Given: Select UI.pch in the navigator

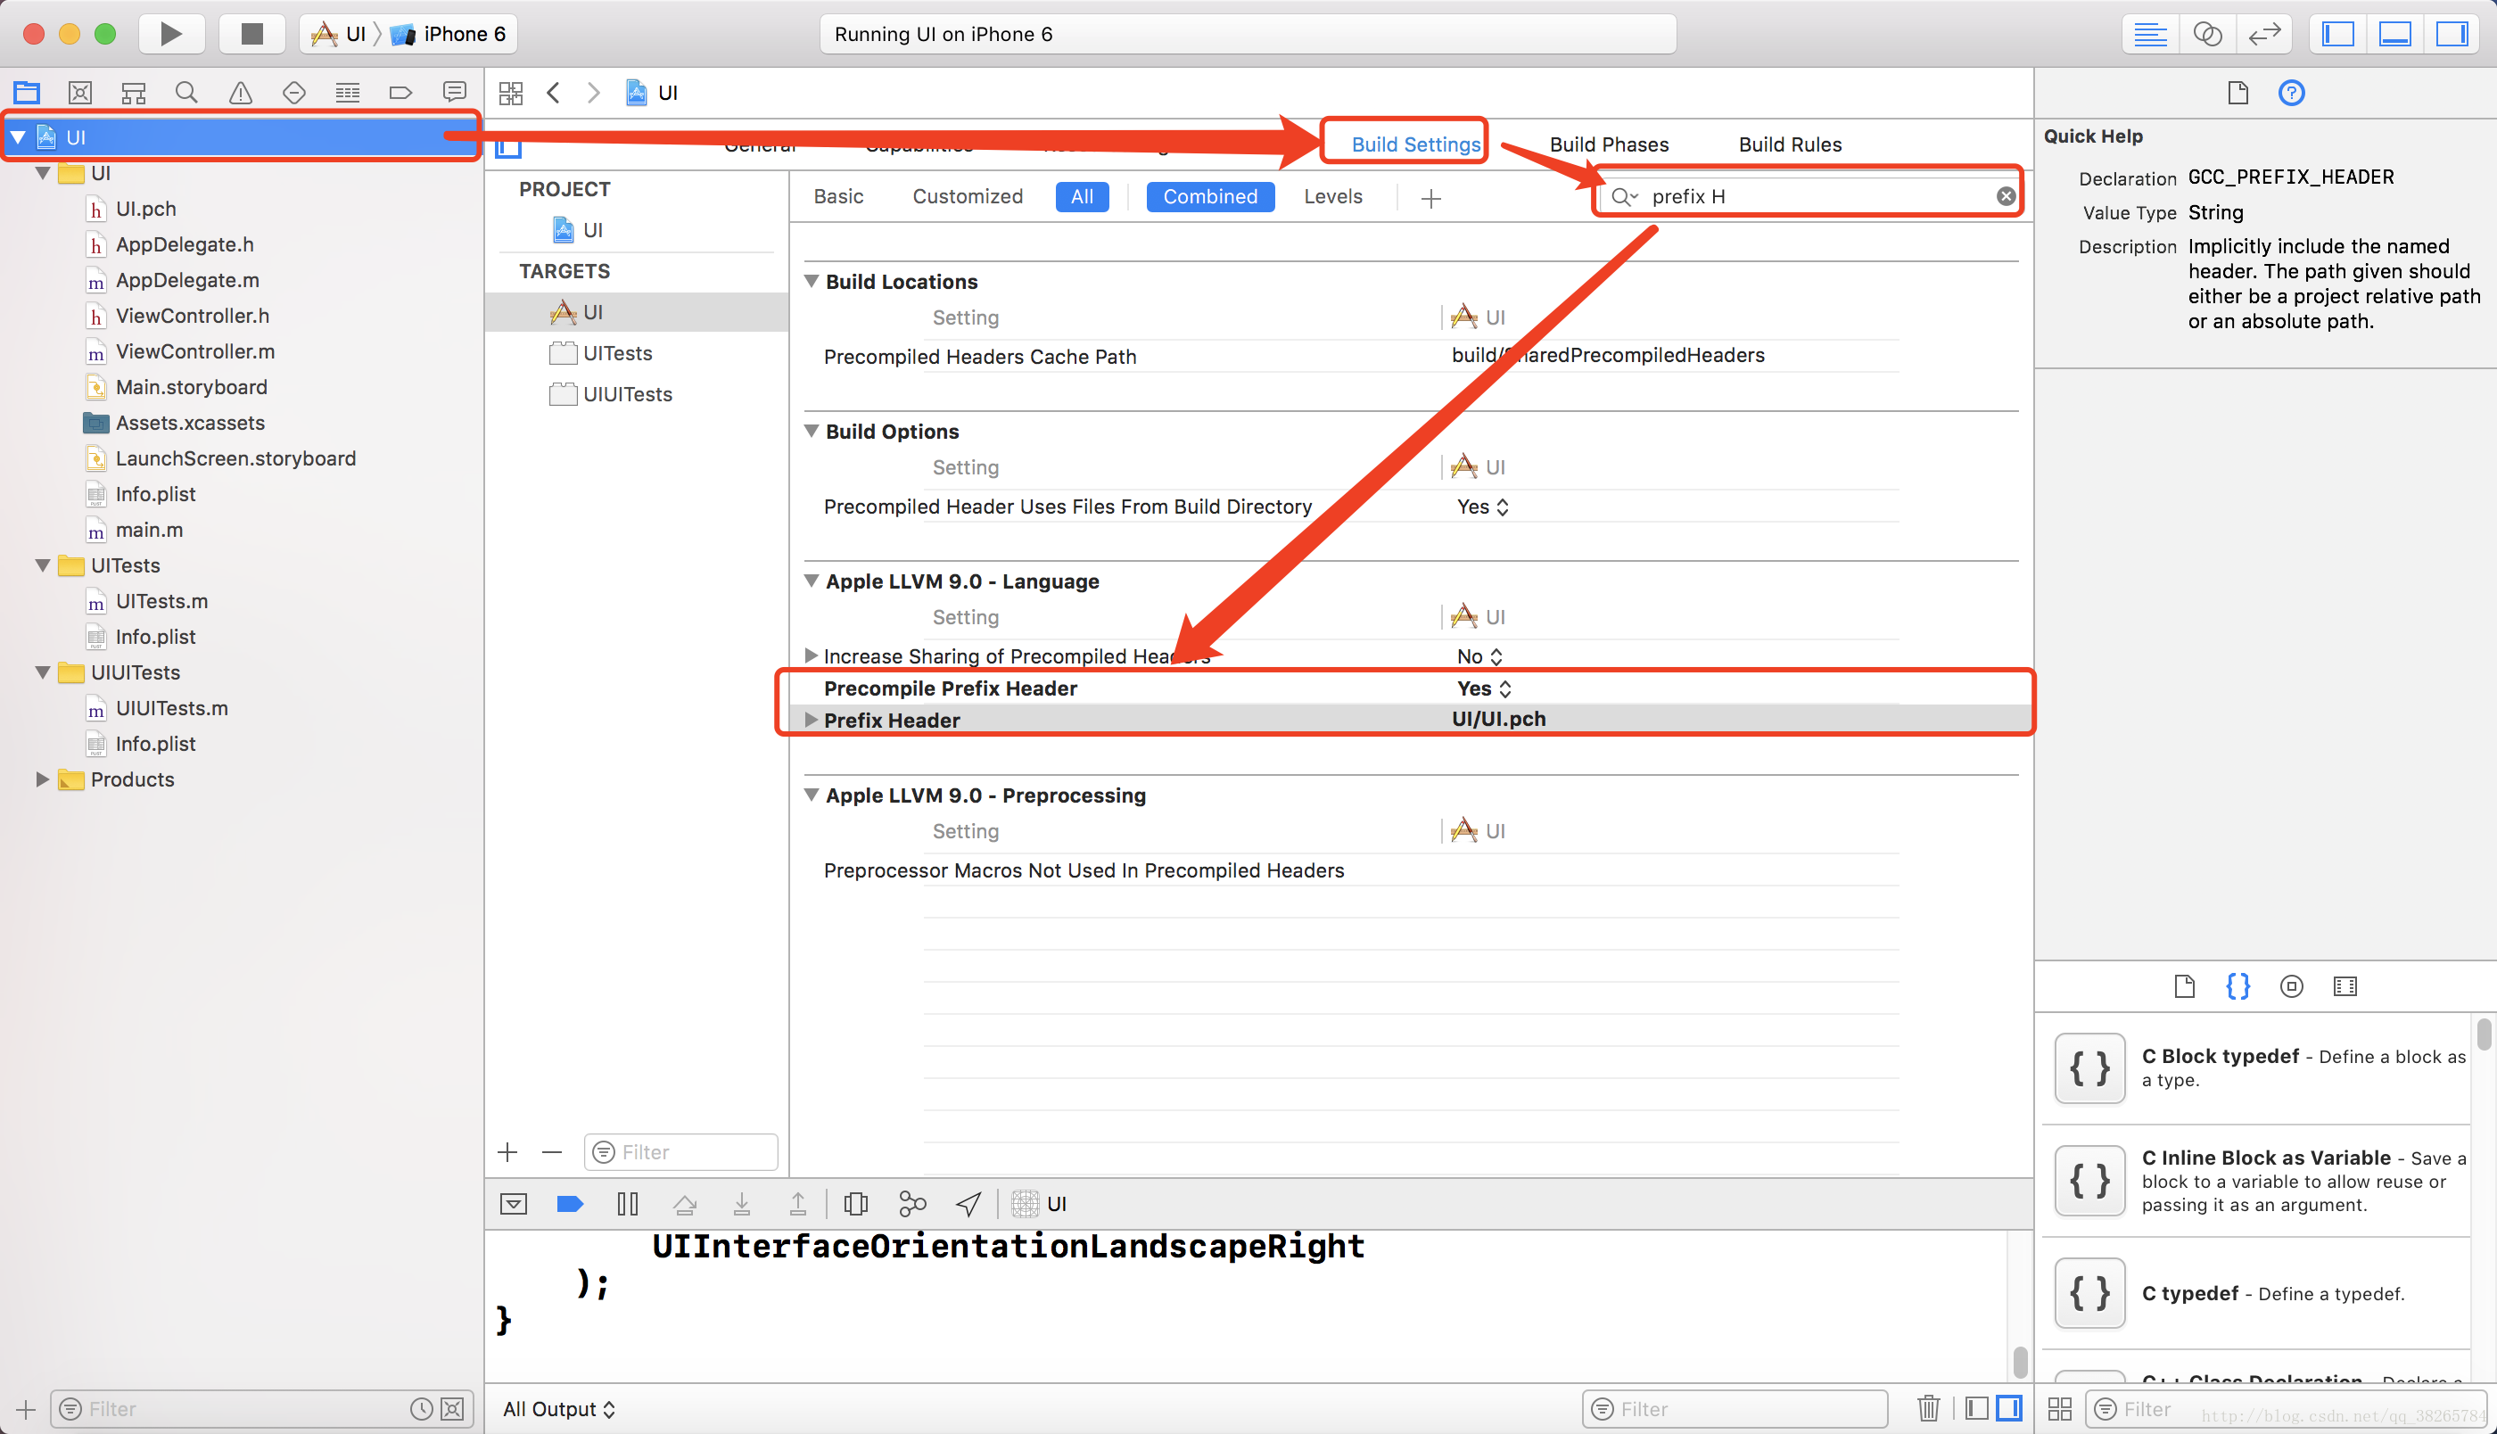Looking at the screenshot, I should [145, 208].
